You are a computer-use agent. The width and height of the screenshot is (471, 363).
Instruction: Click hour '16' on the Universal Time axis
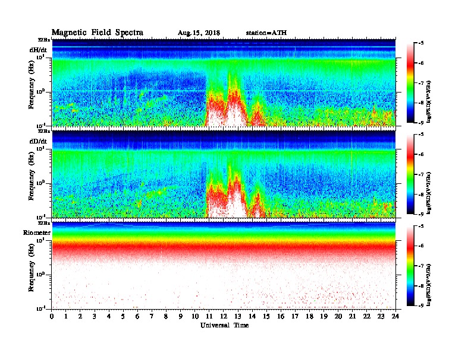pos(281,316)
